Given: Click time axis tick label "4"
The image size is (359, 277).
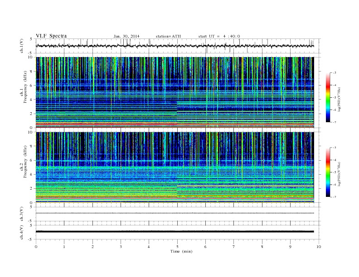Looking at the screenshot, I should coord(149,247).
